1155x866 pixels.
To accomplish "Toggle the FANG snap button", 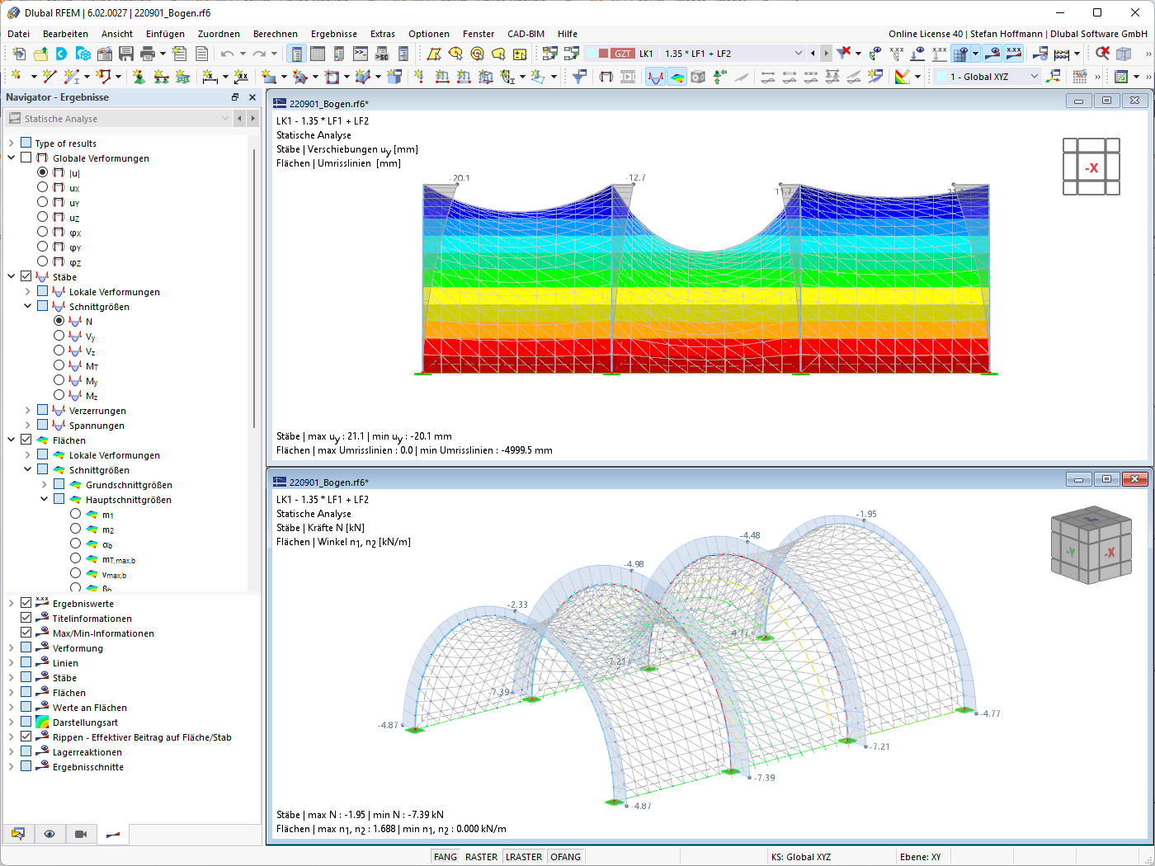I will pos(445,857).
